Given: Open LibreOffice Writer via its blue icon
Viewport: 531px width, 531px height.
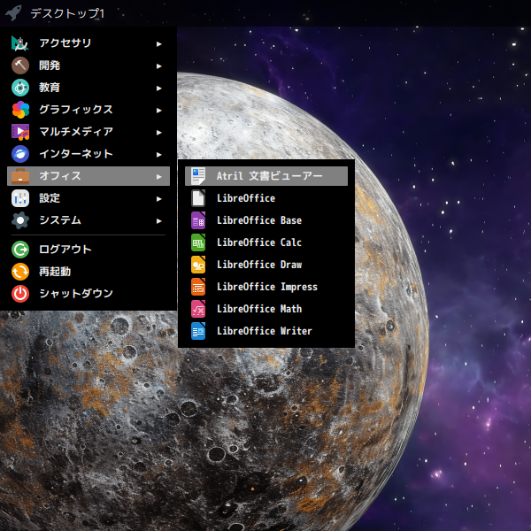Looking at the screenshot, I should tap(198, 331).
